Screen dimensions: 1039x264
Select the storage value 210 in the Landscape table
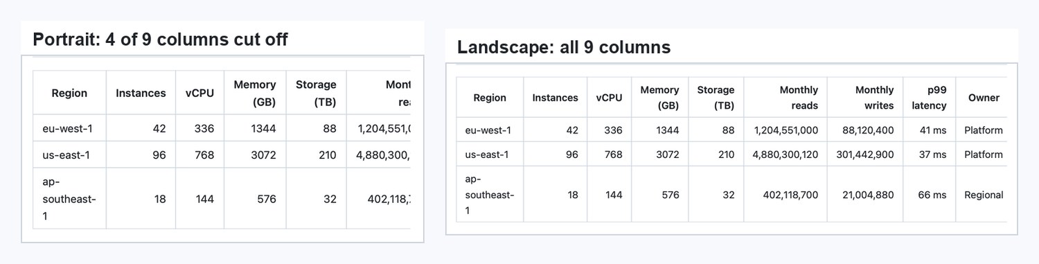coord(716,155)
